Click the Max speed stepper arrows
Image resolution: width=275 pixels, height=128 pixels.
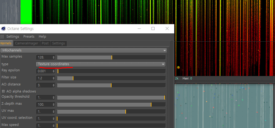pyautogui.click(x=53, y=126)
